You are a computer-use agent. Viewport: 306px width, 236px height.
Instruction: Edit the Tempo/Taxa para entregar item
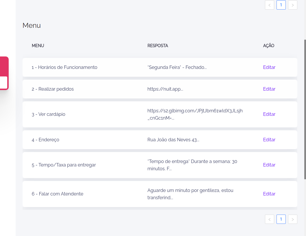(269, 165)
